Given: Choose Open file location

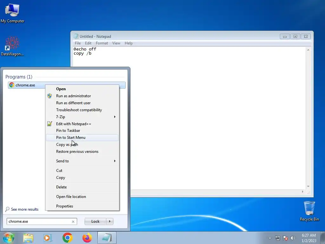Looking at the screenshot, I should point(82,197).
